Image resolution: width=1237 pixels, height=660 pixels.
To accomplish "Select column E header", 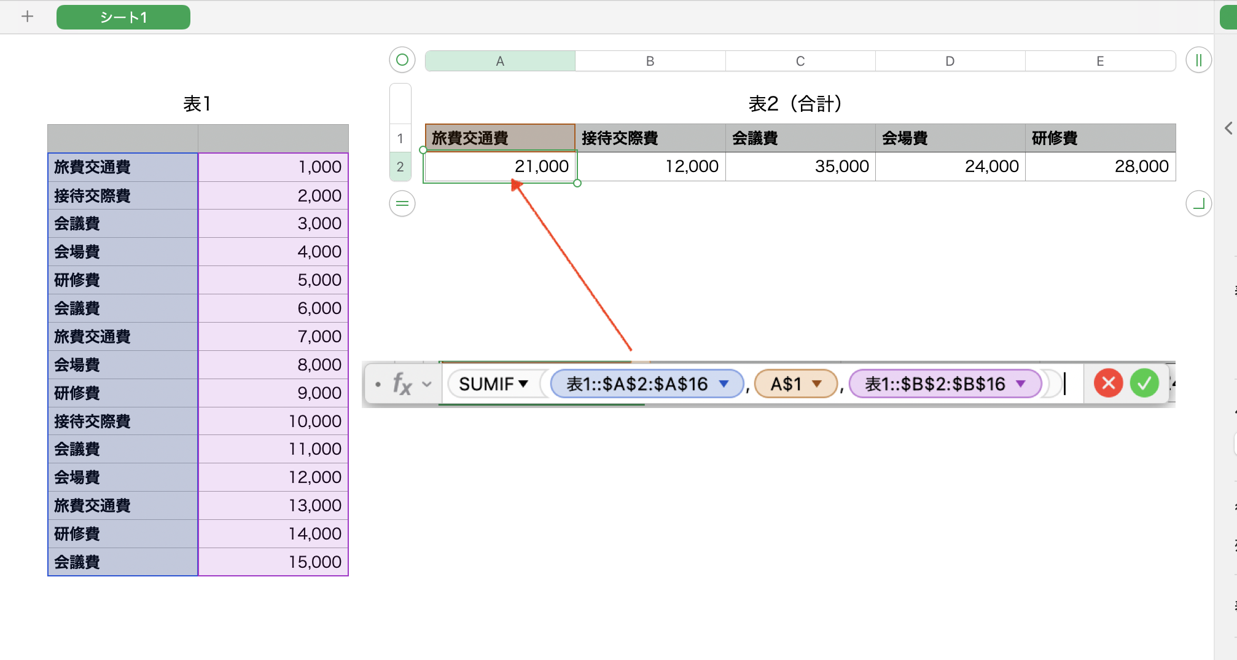I will [1100, 61].
